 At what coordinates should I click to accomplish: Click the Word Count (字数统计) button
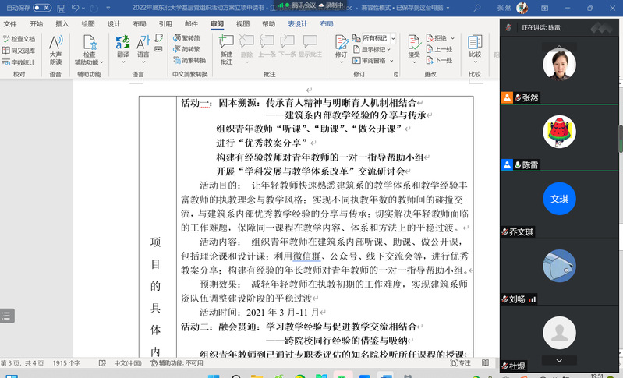click(19, 62)
